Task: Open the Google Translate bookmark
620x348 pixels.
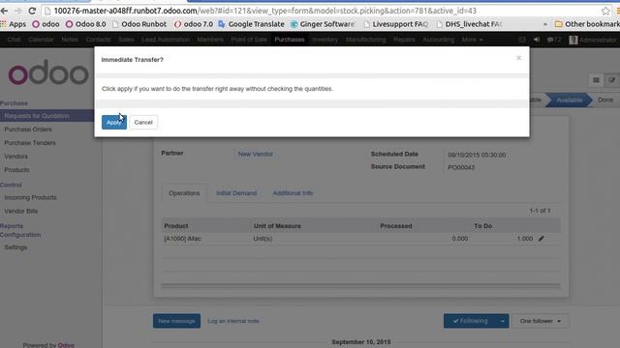Action: click(x=252, y=24)
